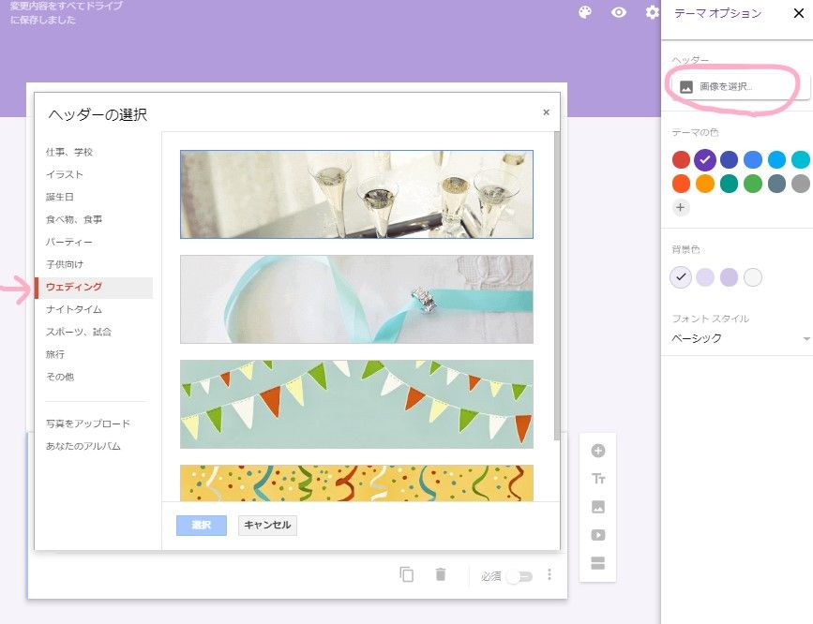Pick the bunting flags header image
This screenshot has width=813, height=624.
pyautogui.click(x=356, y=404)
